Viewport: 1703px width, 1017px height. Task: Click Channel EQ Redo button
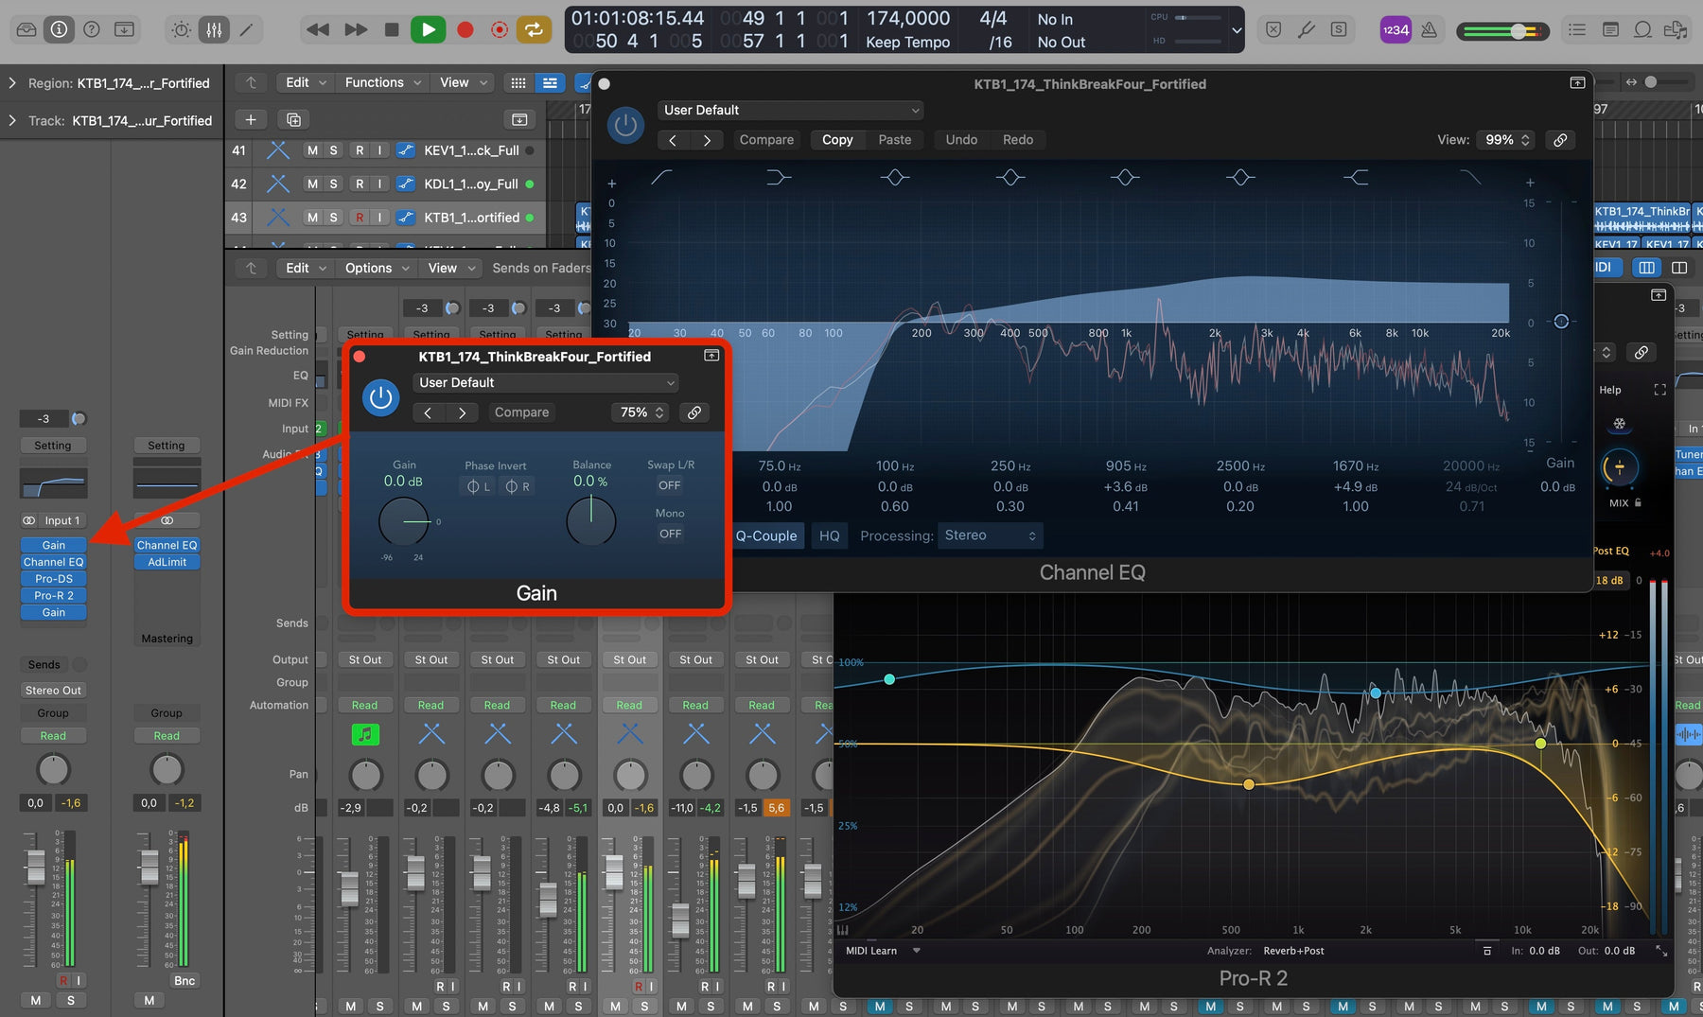1018,140
